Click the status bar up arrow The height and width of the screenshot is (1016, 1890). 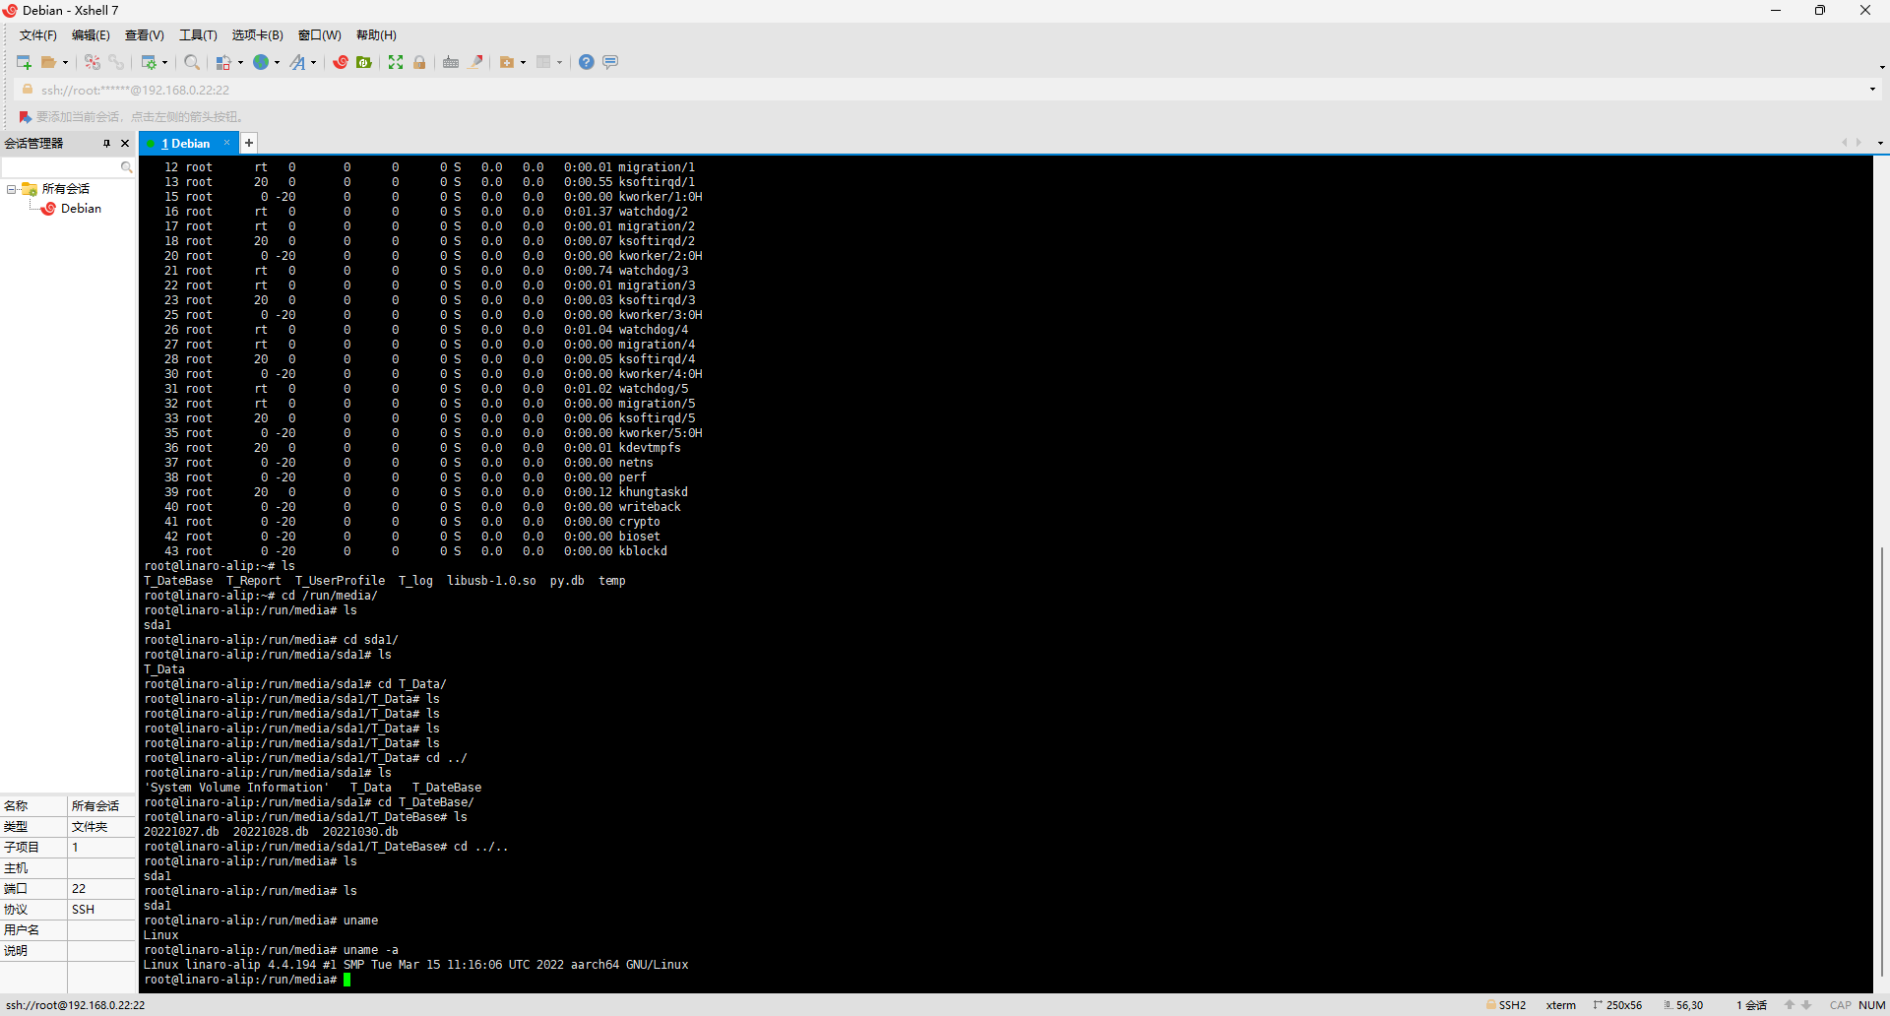1790,1005
